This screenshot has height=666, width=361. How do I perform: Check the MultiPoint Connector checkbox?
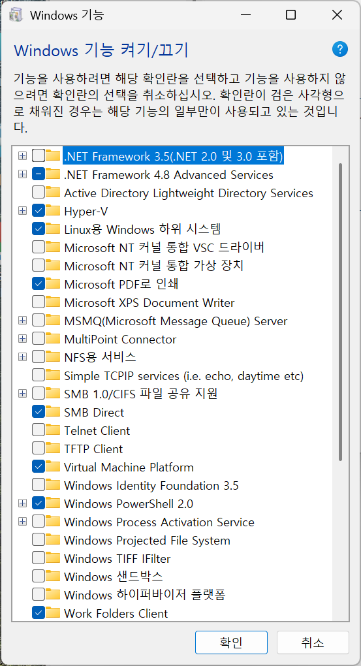pyautogui.click(x=39, y=339)
